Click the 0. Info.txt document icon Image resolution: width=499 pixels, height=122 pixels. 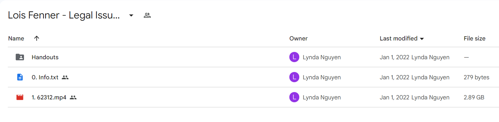(x=20, y=77)
